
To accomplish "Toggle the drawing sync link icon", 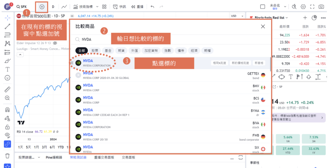I will [x=7, y=144].
